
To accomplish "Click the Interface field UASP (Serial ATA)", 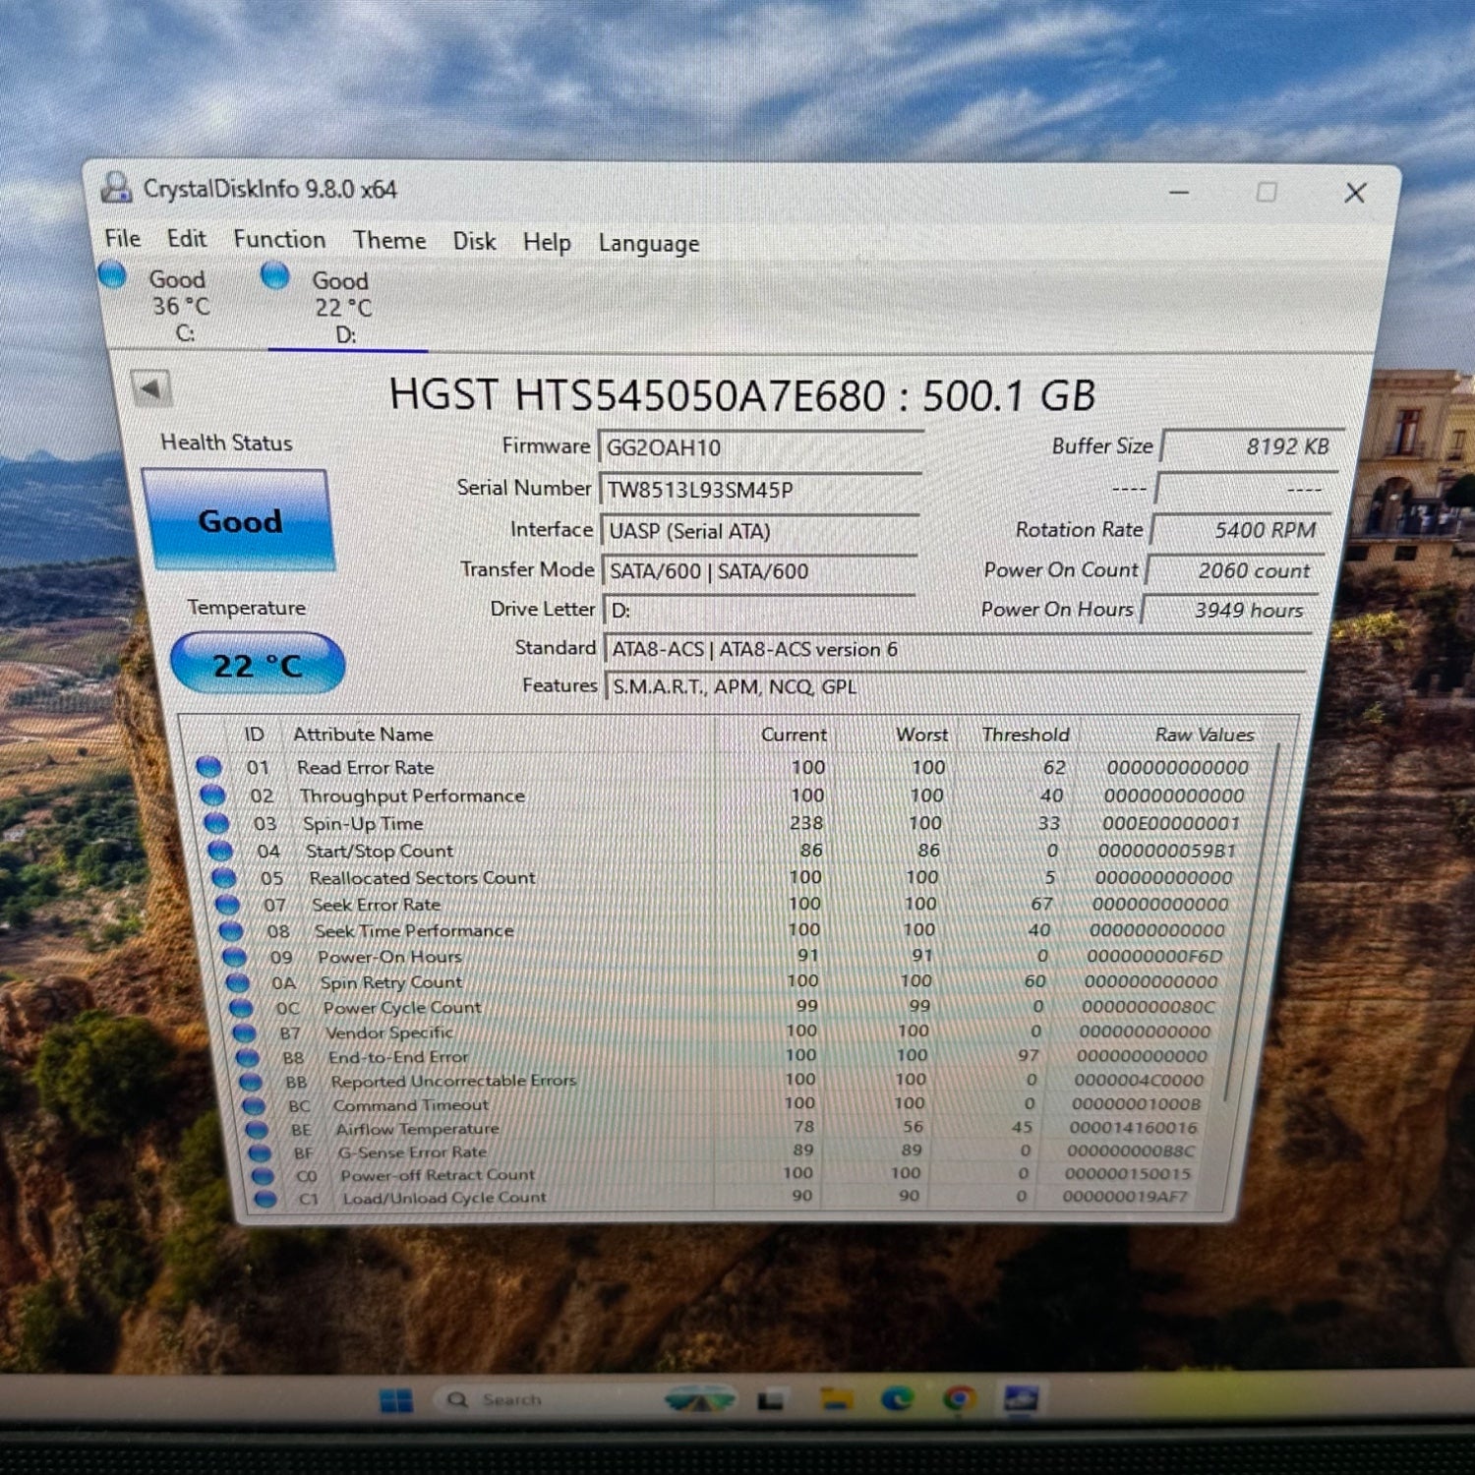I will (760, 531).
